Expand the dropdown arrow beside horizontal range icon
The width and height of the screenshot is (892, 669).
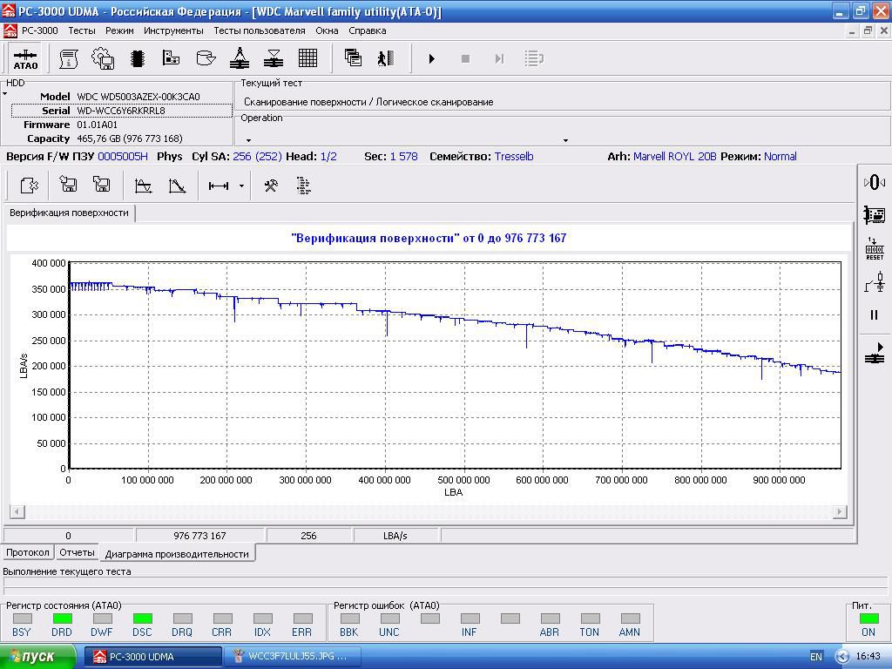[x=241, y=186]
